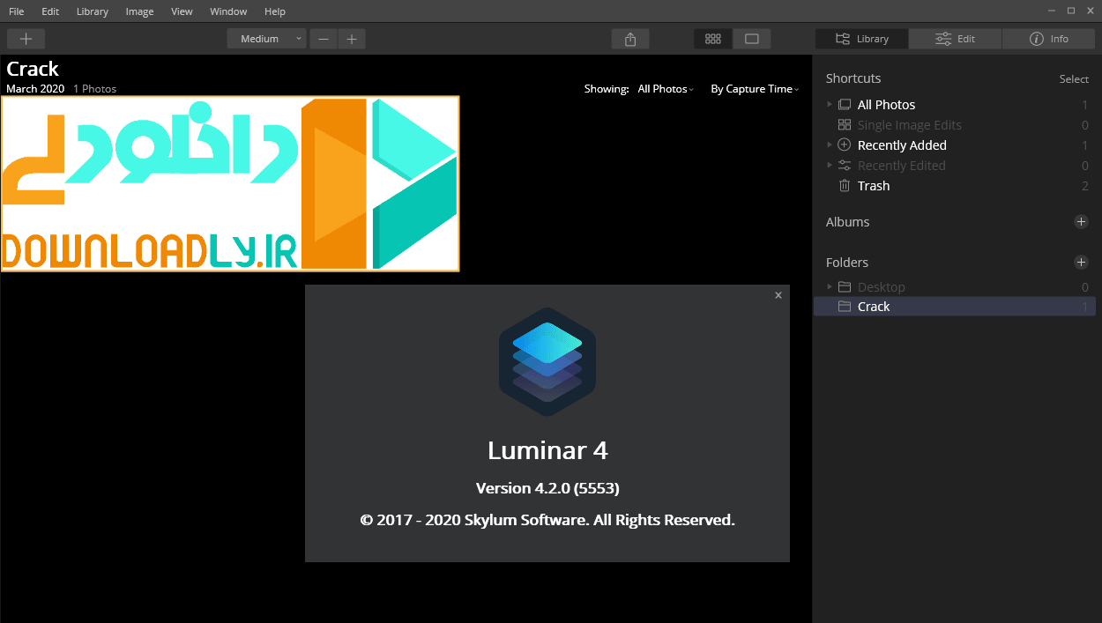
Task: Open the Help menu
Action: click(x=275, y=11)
